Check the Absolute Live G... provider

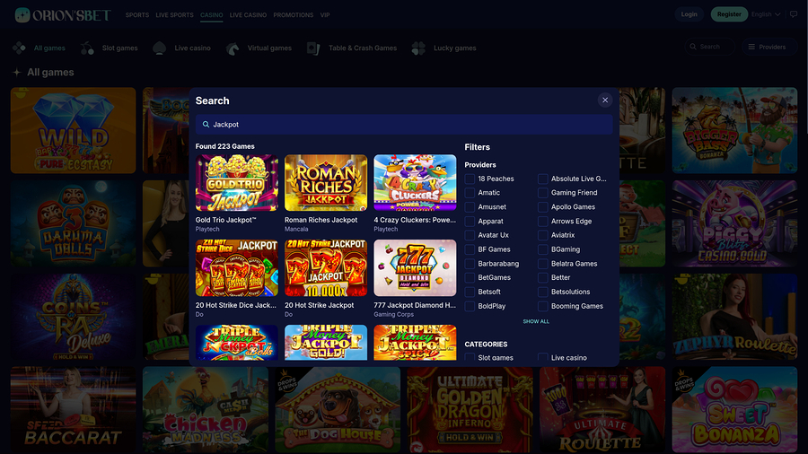pos(542,179)
